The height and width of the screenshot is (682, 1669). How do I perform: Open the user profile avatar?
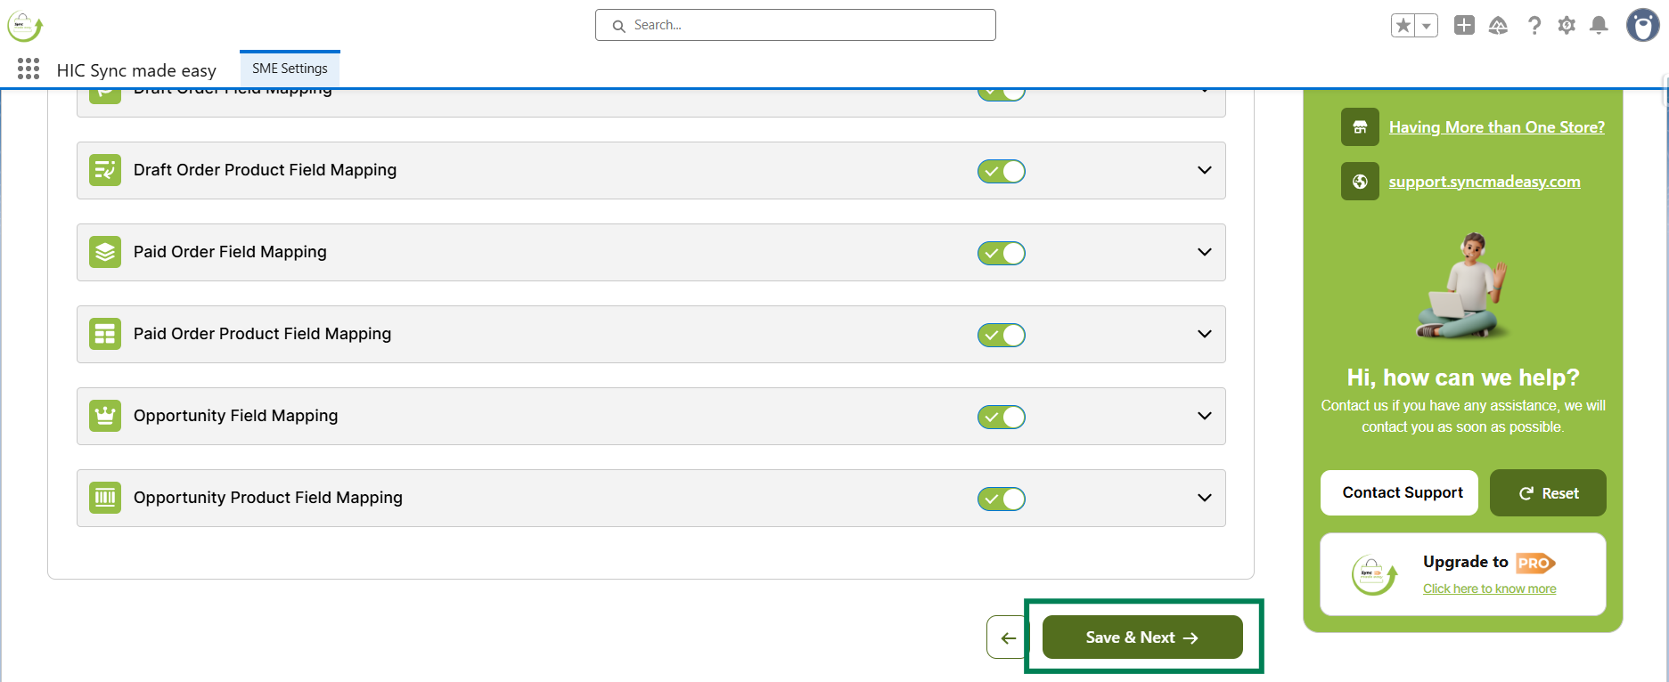(1642, 26)
